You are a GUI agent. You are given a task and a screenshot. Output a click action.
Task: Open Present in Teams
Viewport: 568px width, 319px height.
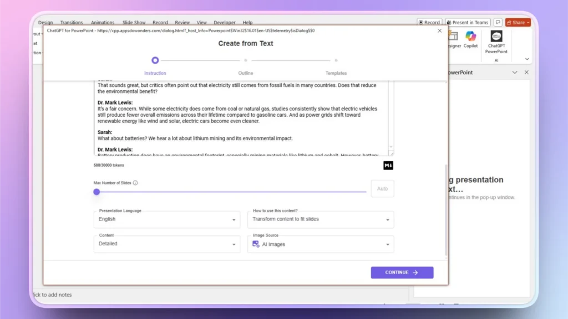tap(466, 22)
